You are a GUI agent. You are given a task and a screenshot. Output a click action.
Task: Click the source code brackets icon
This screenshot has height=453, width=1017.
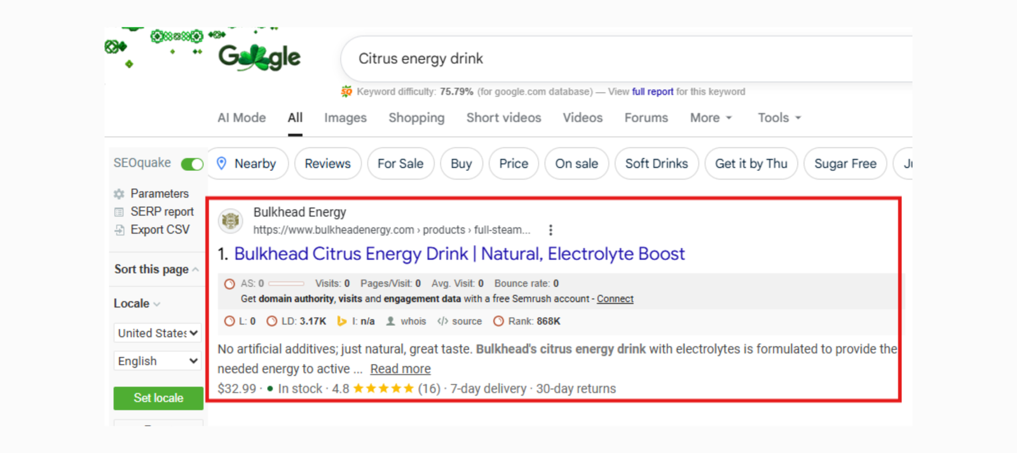click(443, 321)
